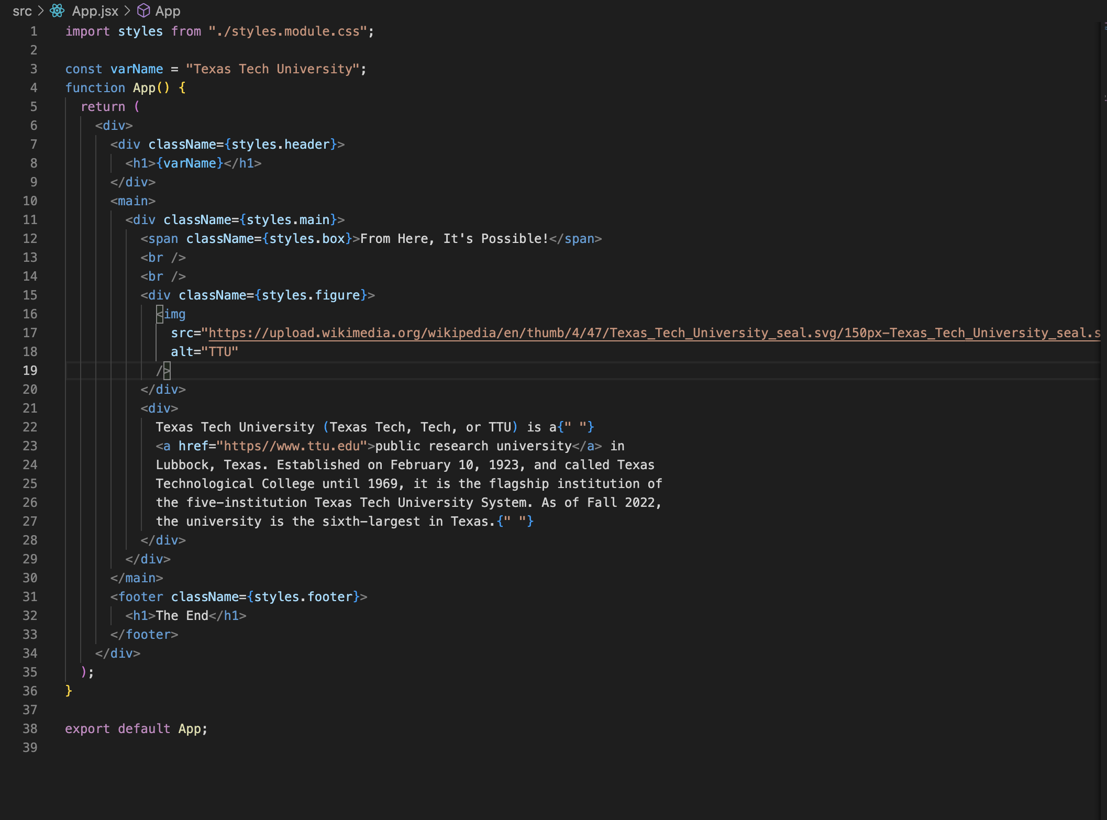
Task: Click line number 38 in the gutter
Action: tap(30, 728)
